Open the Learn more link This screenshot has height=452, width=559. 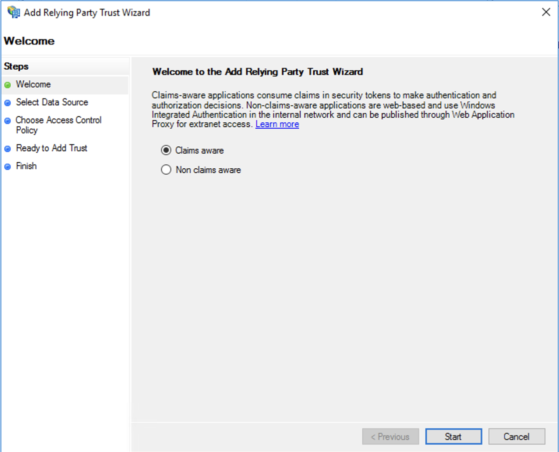277,124
